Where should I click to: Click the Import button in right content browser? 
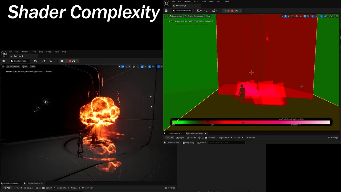180,138
